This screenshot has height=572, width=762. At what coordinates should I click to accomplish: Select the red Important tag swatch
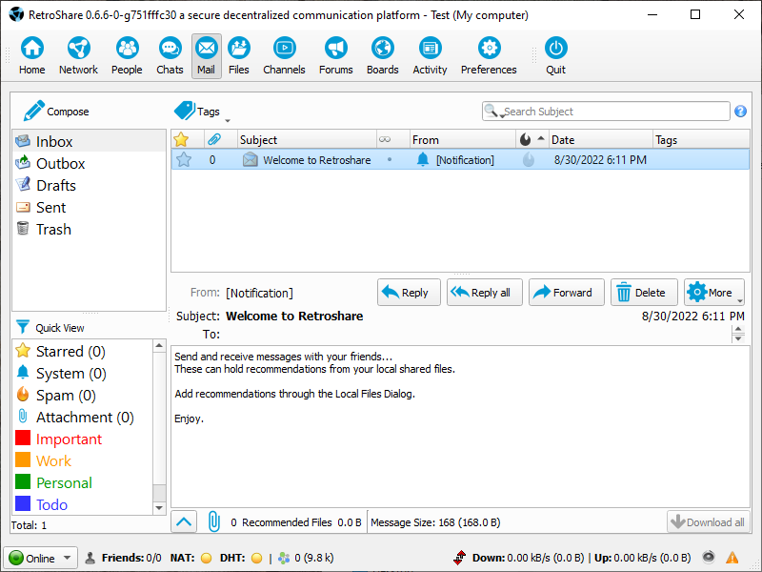pos(24,439)
